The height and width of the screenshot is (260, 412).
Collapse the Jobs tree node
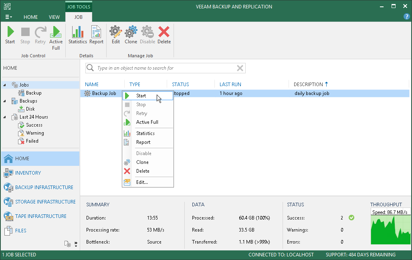pyautogui.click(x=4, y=85)
